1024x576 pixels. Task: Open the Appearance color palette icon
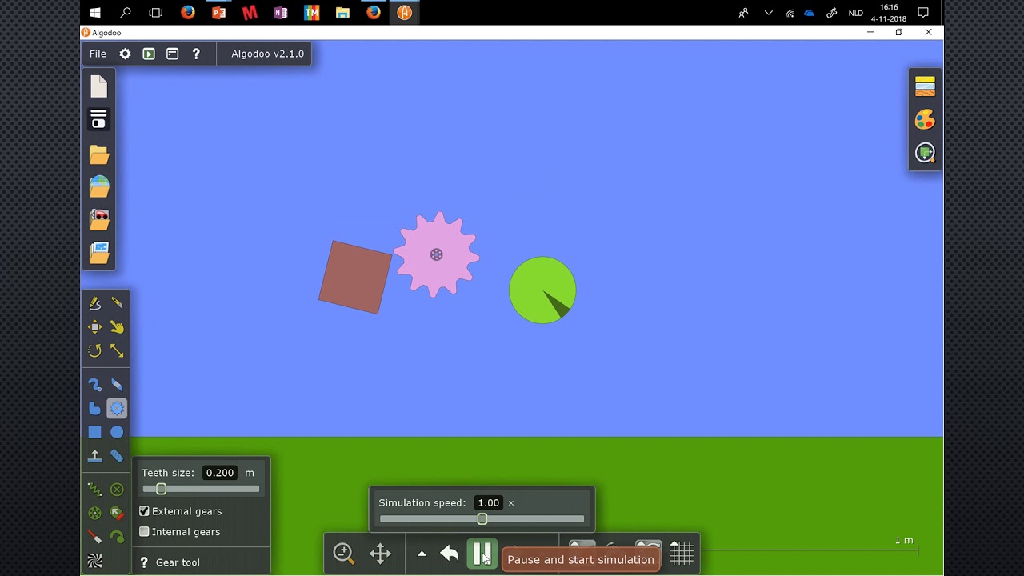[x=925, y=120]
